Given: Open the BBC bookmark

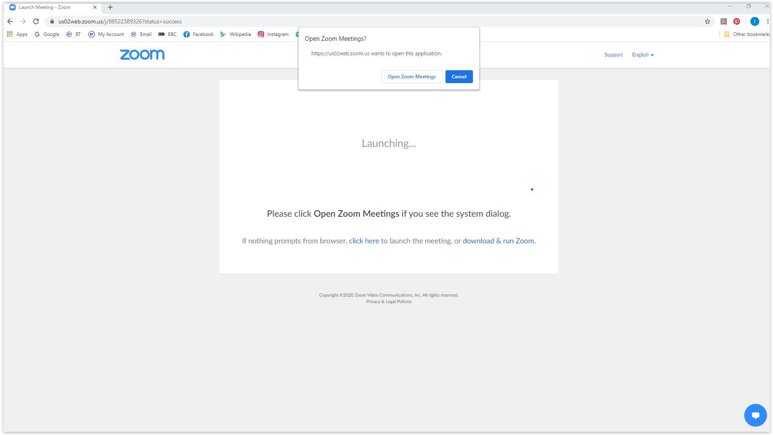Looking at the screenshot, I should tap(168, 34).
